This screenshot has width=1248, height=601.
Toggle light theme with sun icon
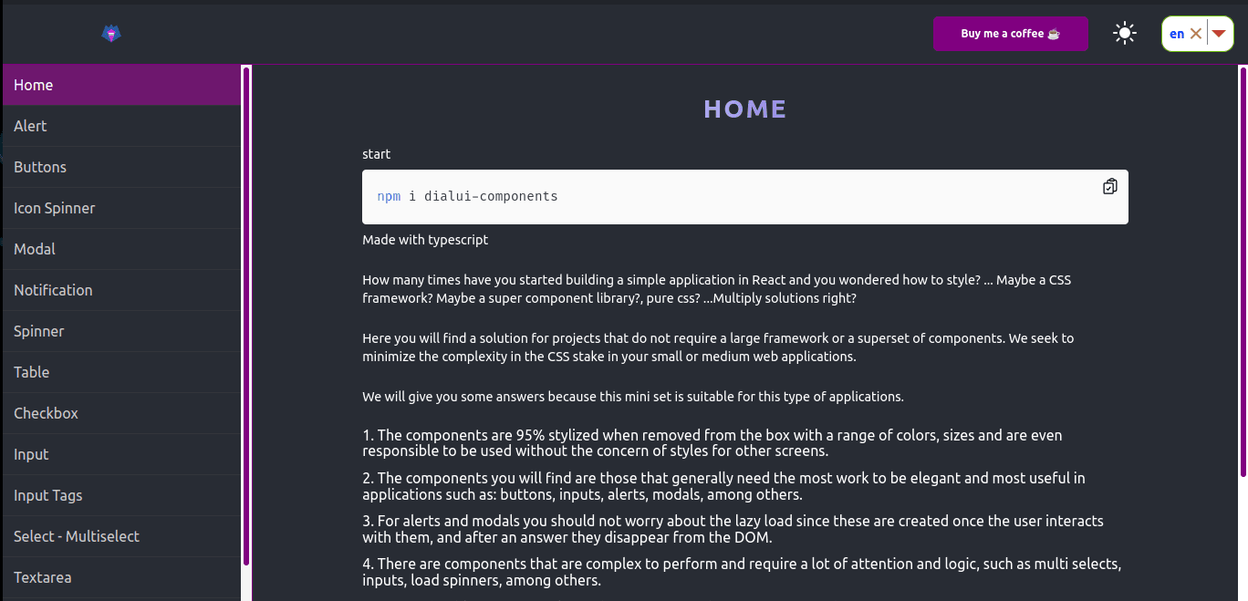(1125, 34)
